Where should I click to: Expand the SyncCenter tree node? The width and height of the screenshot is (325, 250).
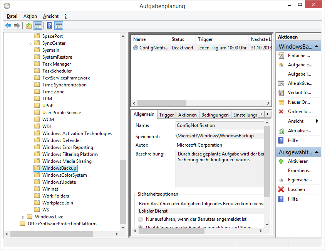(x=30, y=44)
